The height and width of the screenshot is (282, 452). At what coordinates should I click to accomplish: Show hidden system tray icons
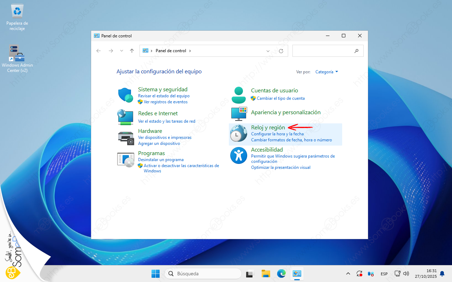[348, 274]
